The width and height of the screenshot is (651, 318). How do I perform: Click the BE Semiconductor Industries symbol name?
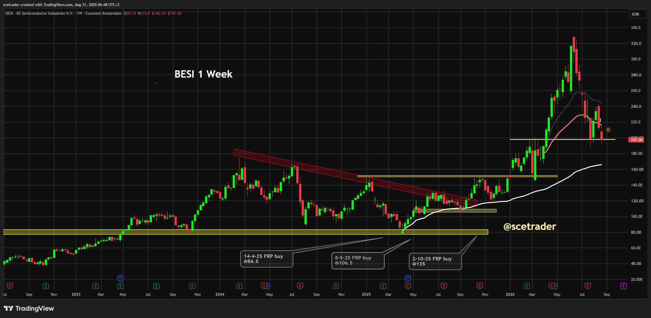coord(45,13)
